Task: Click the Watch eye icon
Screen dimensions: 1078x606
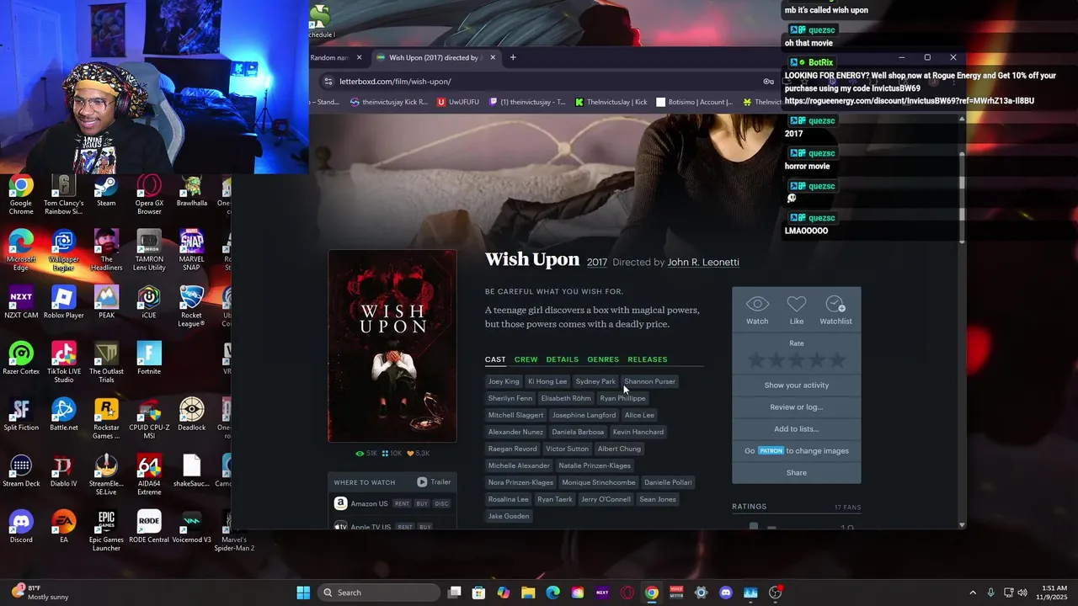Action: click(x=757, y=304)
